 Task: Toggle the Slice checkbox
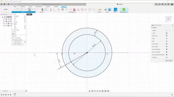(x=167, y=41)
